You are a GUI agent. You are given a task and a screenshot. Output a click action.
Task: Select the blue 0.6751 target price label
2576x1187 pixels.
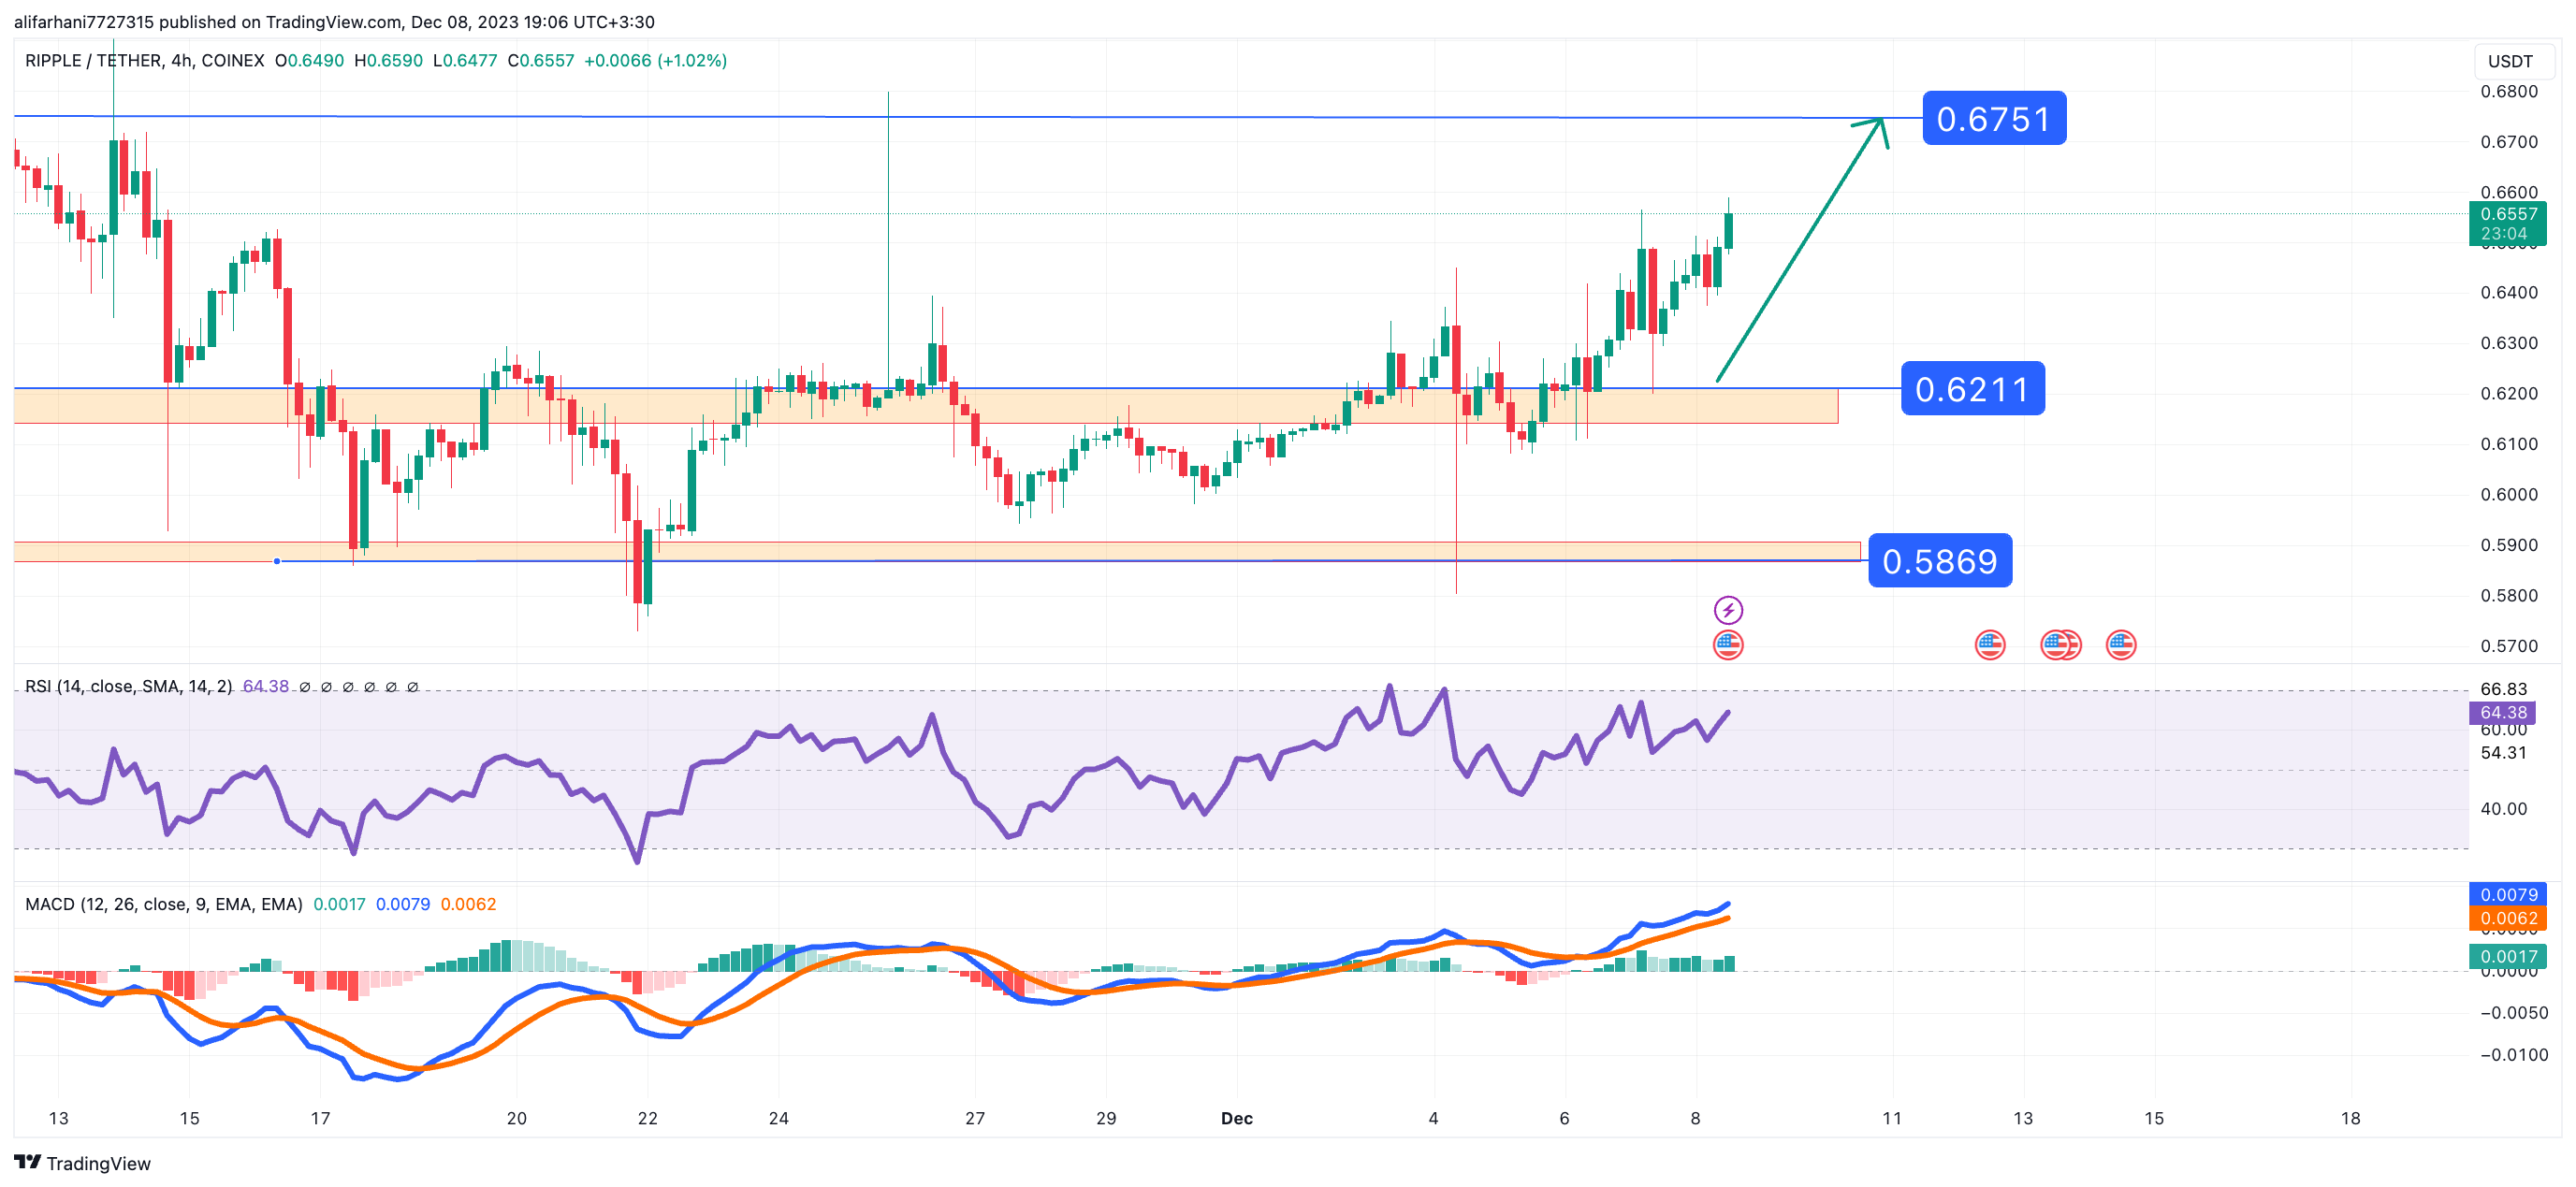point(1993,119)
